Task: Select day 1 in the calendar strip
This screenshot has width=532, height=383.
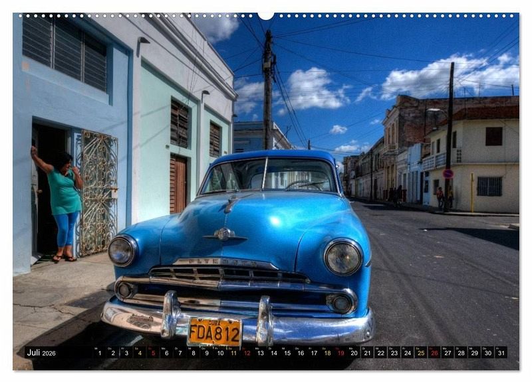Action: (x=100, y=352)
